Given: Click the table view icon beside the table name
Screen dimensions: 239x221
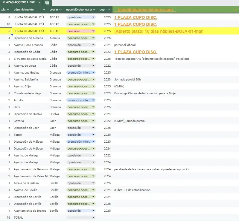Looking at the screenshot, I should point(47,3).
